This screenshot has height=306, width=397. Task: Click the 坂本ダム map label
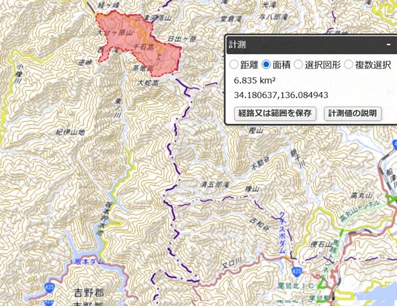pos(90,262)
